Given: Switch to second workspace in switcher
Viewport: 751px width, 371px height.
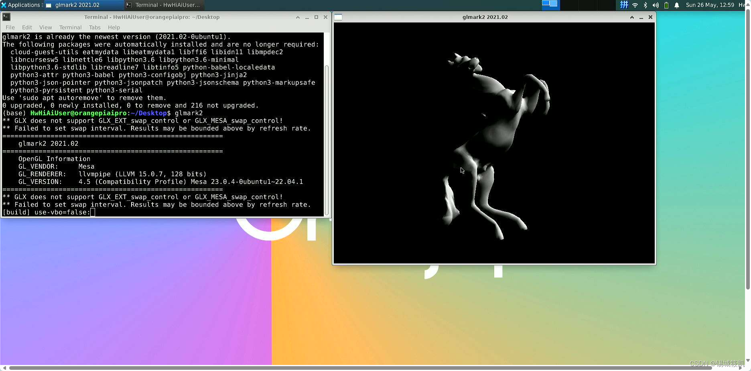Looking at the screenshot, I should [x=569, y=5].
